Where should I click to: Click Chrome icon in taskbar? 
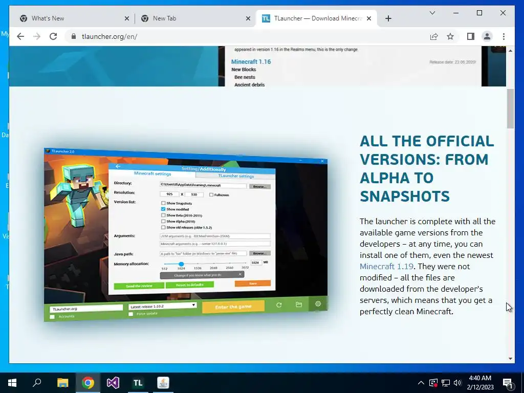tap(88, 383)
